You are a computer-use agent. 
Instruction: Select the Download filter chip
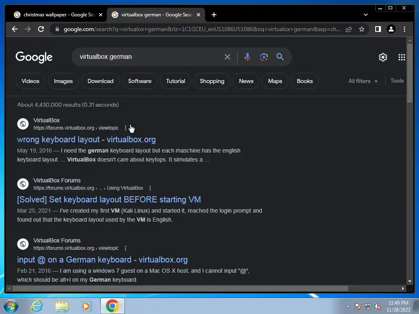tap(101, 81)
